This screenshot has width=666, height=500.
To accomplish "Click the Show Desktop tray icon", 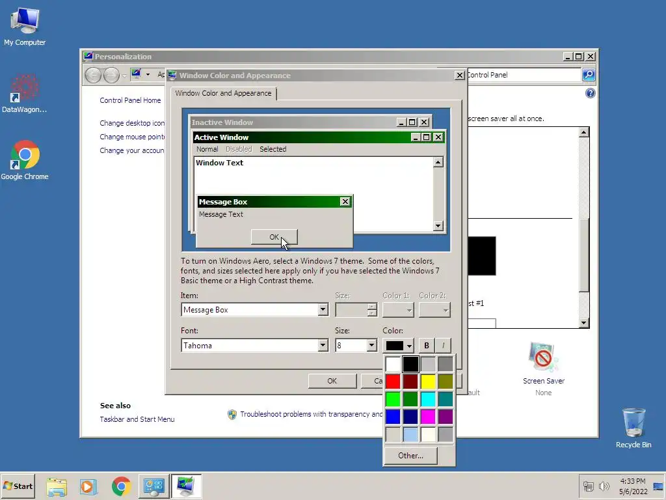I will pyautogui.click(x=658, y=486).
